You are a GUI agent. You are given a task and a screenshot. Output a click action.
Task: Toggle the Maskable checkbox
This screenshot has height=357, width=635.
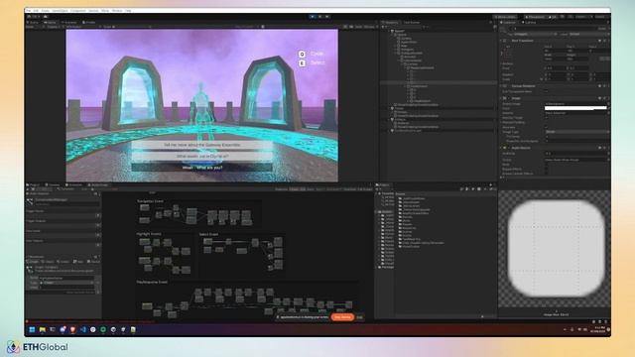(x=547, y=127)
